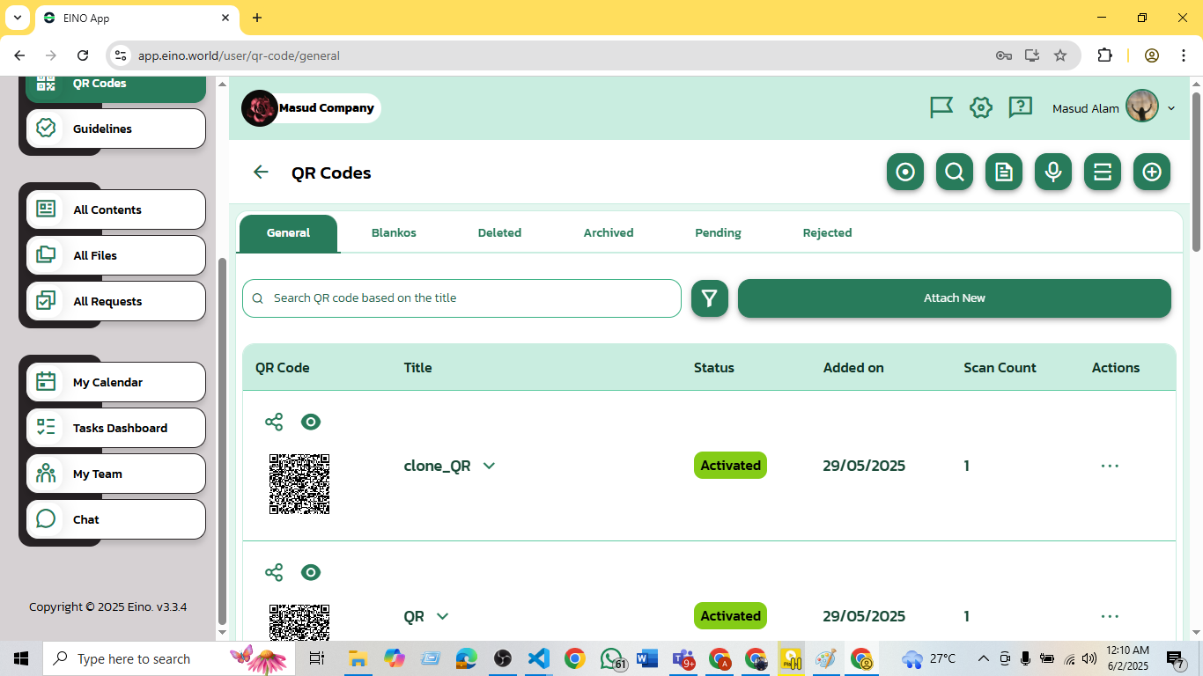Expand the QR title chevron

click(x=442, y=616)
